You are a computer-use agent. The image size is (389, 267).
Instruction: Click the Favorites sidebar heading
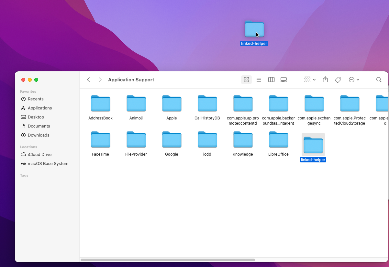(x=28, y=91)
